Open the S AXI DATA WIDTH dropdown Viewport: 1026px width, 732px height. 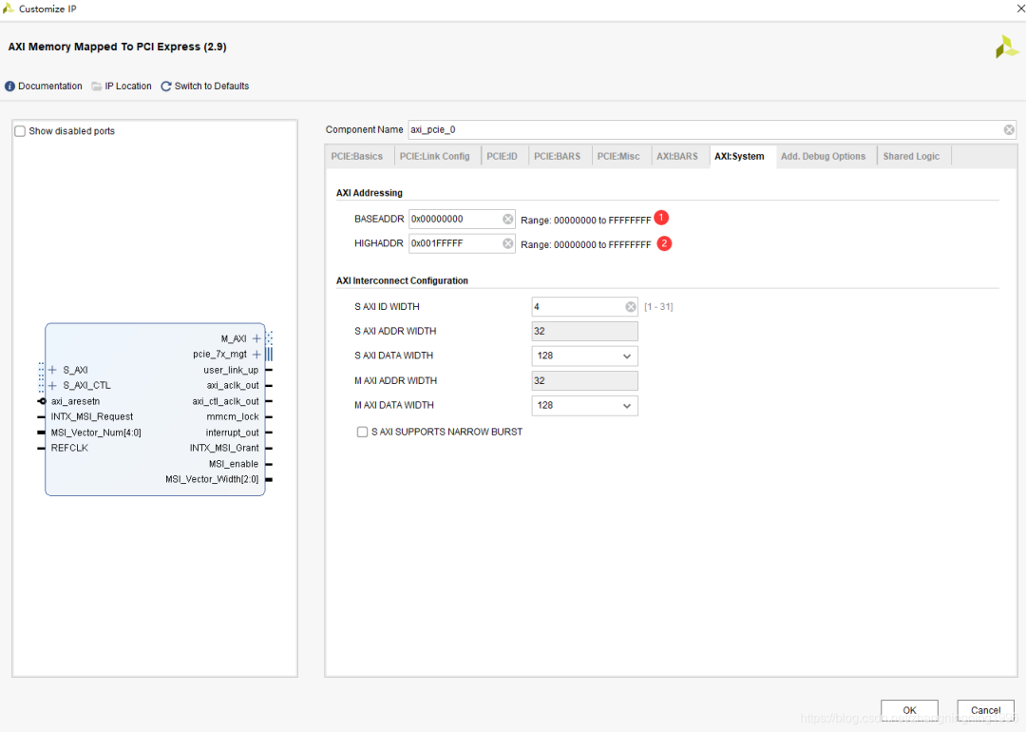click(584, 356)
